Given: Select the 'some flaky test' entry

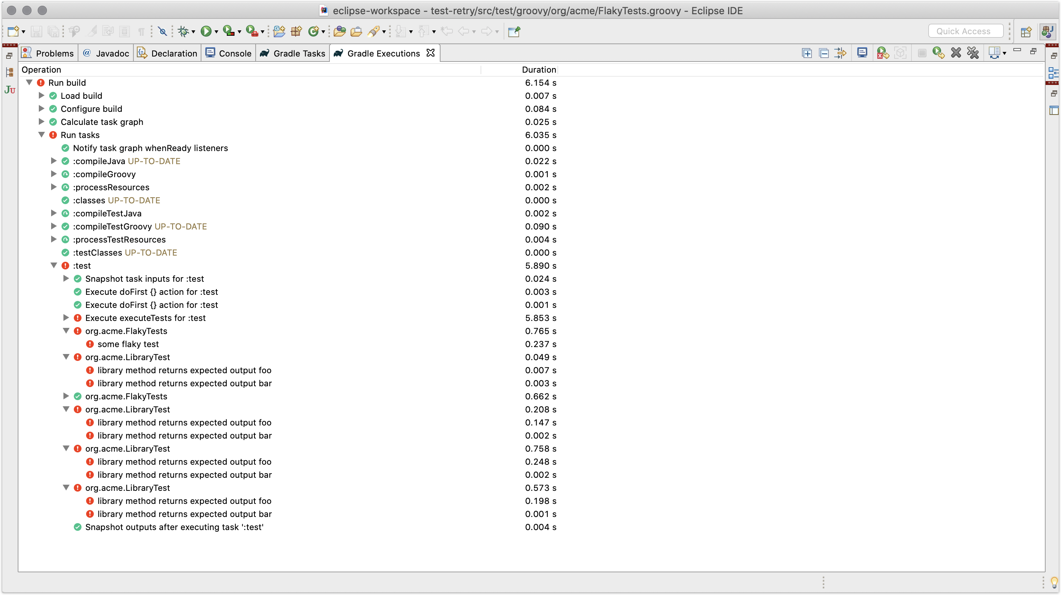Looking at the screenshot, I should point(128,344).
